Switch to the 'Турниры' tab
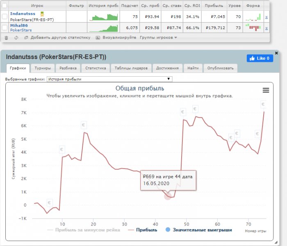This screenshot has height=246, width=287. coord(43,68)
